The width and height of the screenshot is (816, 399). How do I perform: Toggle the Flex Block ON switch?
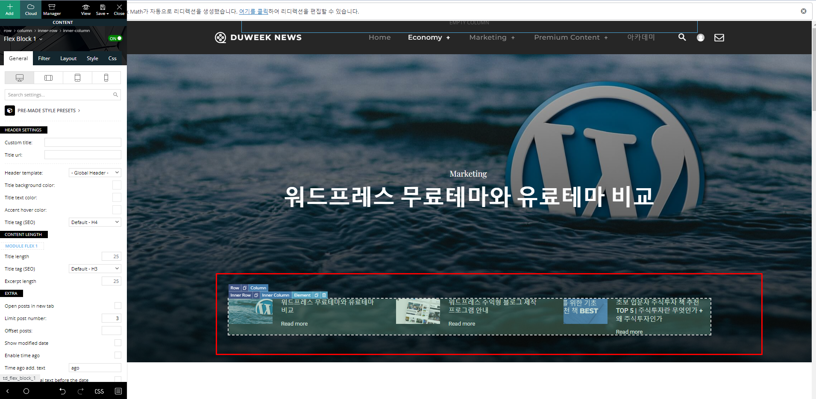point(115,38)
